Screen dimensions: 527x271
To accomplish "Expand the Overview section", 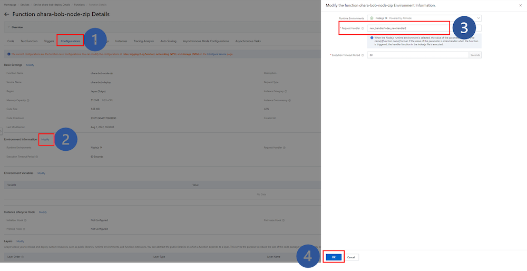I will tap(16, 26).
